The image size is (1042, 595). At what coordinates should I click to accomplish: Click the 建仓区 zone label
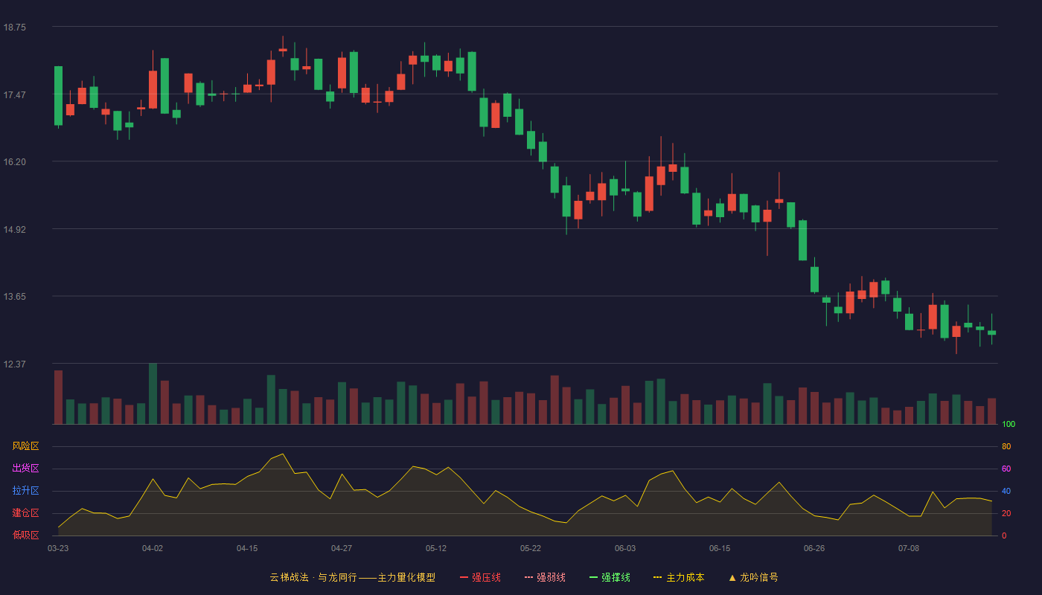click(x=25, y=513)
